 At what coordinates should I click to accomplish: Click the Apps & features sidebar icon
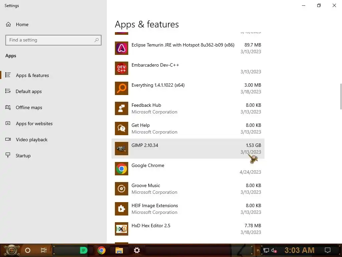pyautogui.click(x=8, y=75)
